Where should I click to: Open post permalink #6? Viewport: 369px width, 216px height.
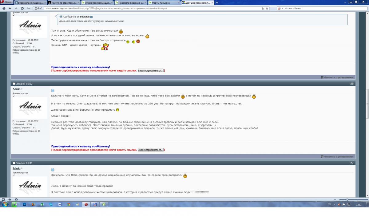coord(352,84)
